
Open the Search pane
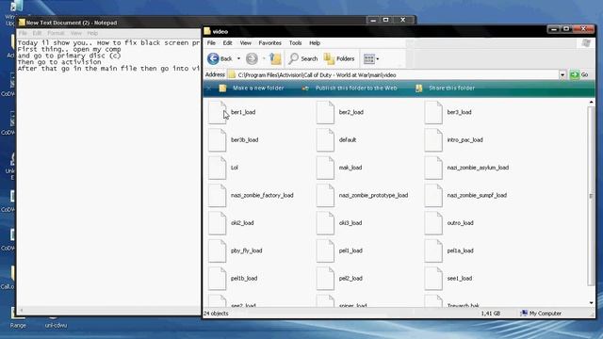pos(303,58)
